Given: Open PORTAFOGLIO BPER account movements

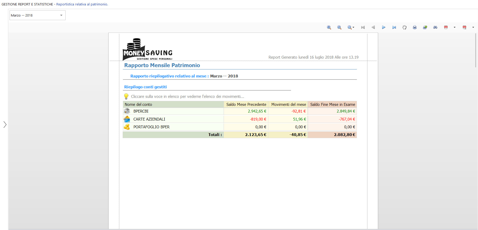Looking at the screenshot, I should coord(151,127).
